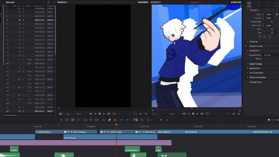Viewport: 279px width, 157px height.
Task: Enable the Dynamic Zoom switch
Action: tap(246, 46)
